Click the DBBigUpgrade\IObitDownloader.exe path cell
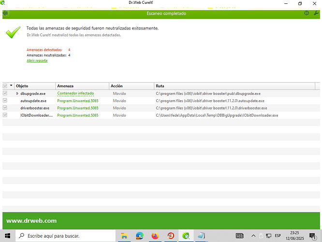 coord(217,115)
